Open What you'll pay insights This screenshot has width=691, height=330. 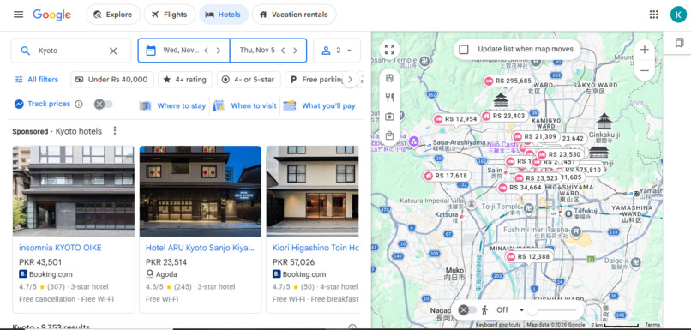pyautogui.click(x=320, y=105)
